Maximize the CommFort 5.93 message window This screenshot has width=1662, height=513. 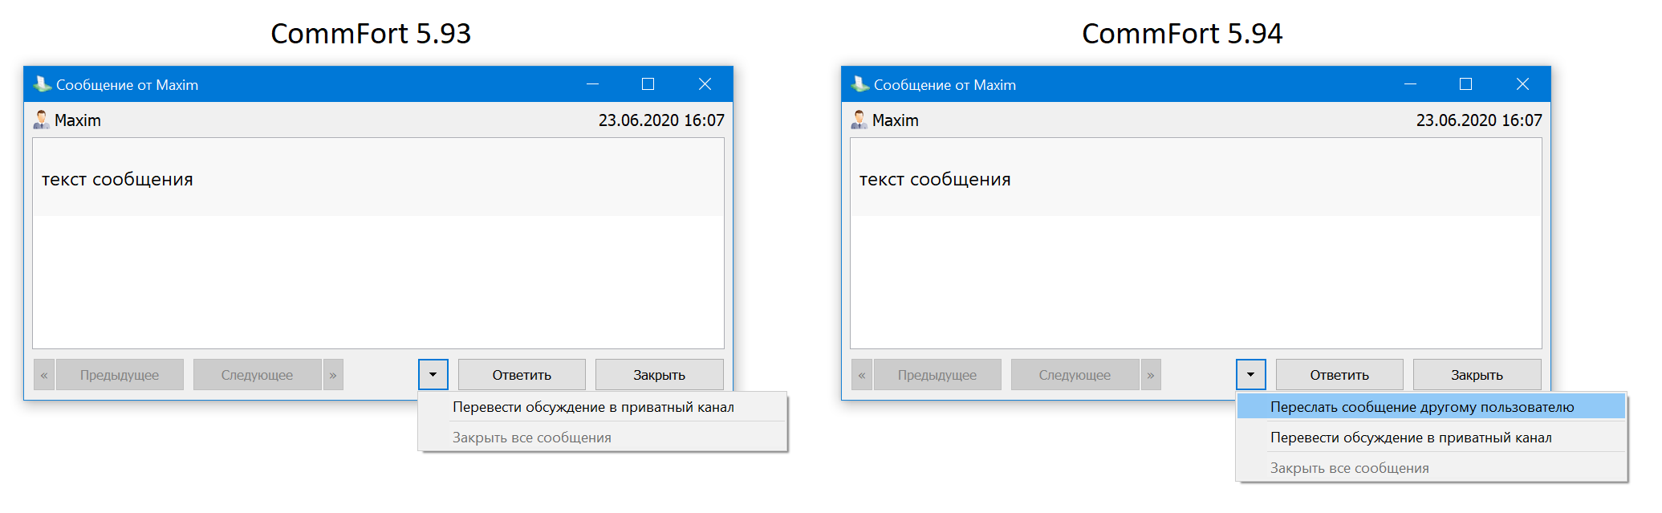pos(648,84)
